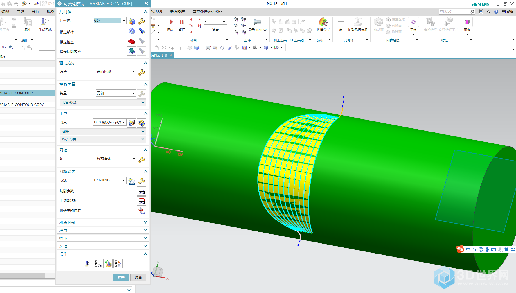Open the tool D10 dropdown
516x293 pixels.
124,122
